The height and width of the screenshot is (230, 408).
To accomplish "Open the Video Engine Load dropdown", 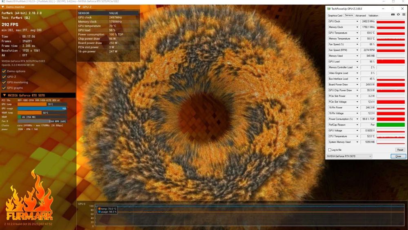I will point(357,73).
